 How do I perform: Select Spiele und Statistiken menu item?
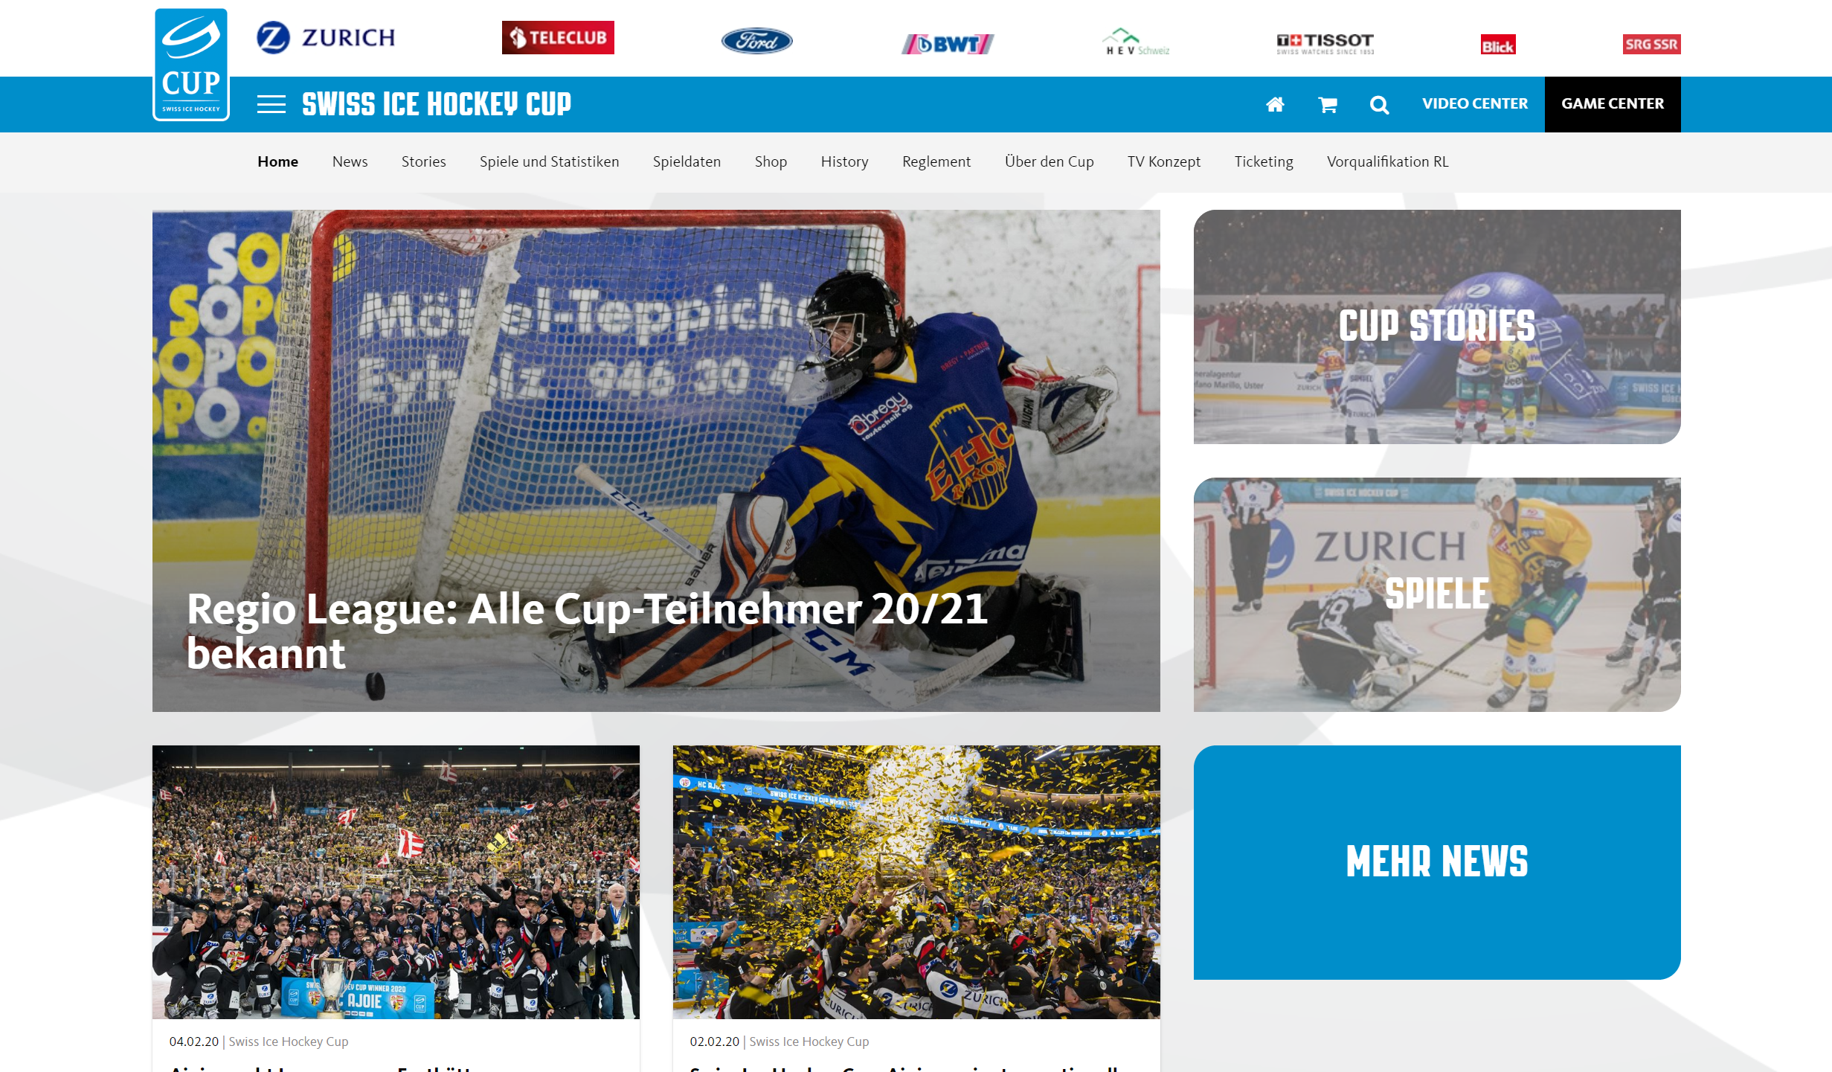coord(549,161)
